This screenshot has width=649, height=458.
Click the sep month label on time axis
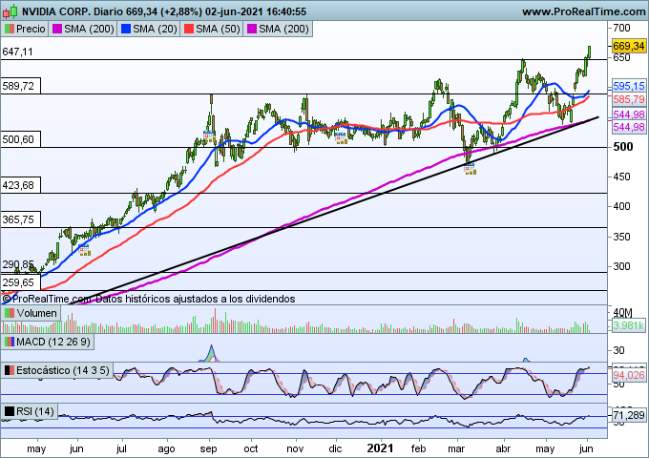208,448
